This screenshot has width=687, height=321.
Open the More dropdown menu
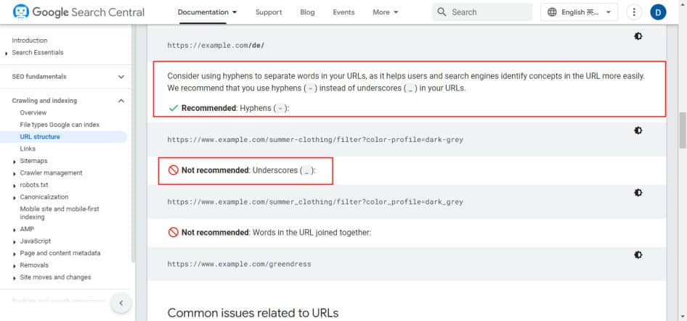pos(386,12)
